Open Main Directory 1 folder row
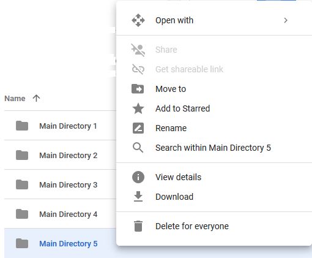Image resolution: width=312 pixels, height=258 pixels. pos(60,126)
